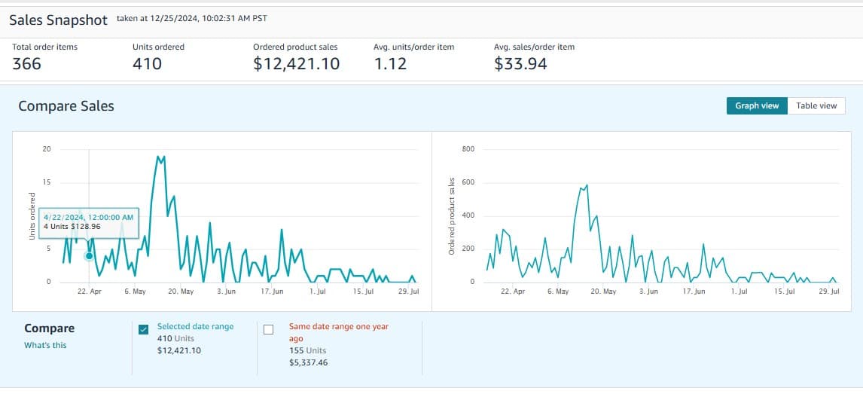Click the highest peak in Ordered product sales chart

(x=587, y=185)
